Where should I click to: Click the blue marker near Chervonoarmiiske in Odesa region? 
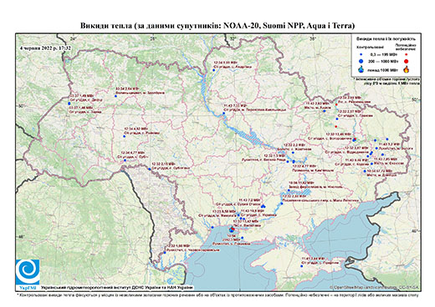[165, 253]
